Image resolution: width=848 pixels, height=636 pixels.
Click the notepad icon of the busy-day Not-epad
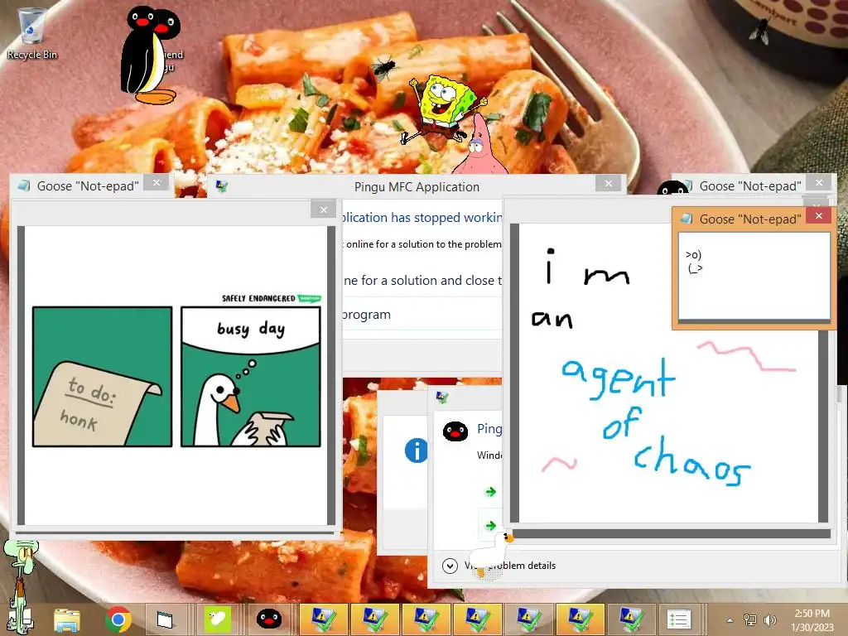tap(24, 185)
